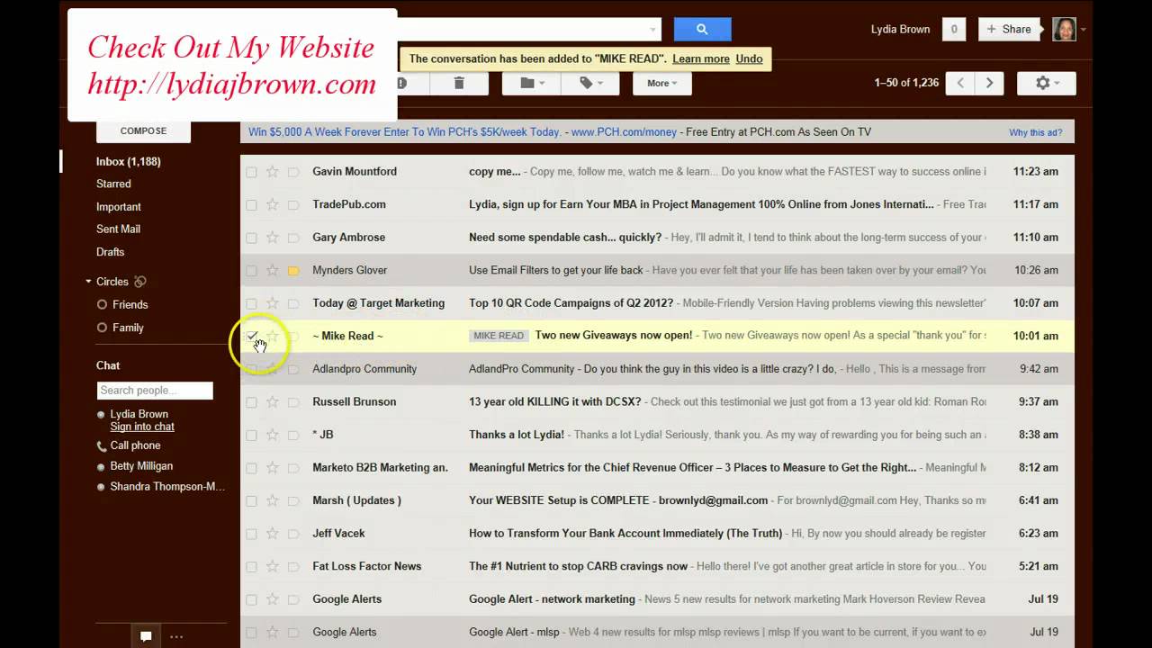Select the TradePub.com email checkbox
This screenshot has width=1152, height=648.
[x=251, y=204]
